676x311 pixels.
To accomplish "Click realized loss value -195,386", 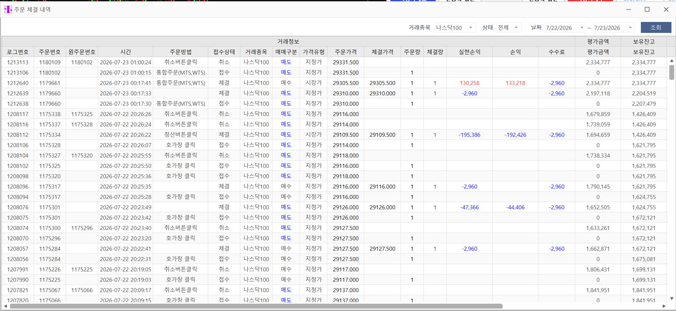I will pyautogui.click(x=470, y=135).
